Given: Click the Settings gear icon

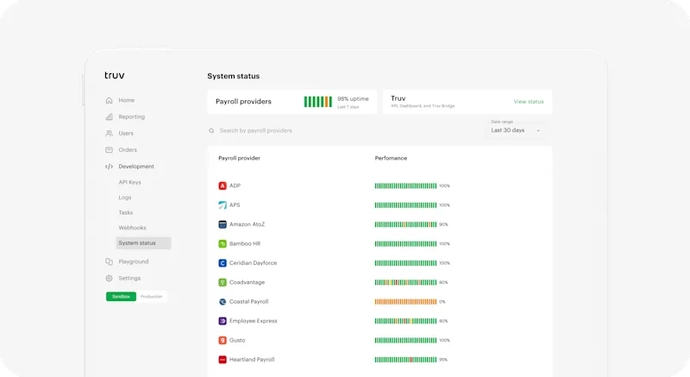Looking at the screenshot, I should click(x=110, y=278).
